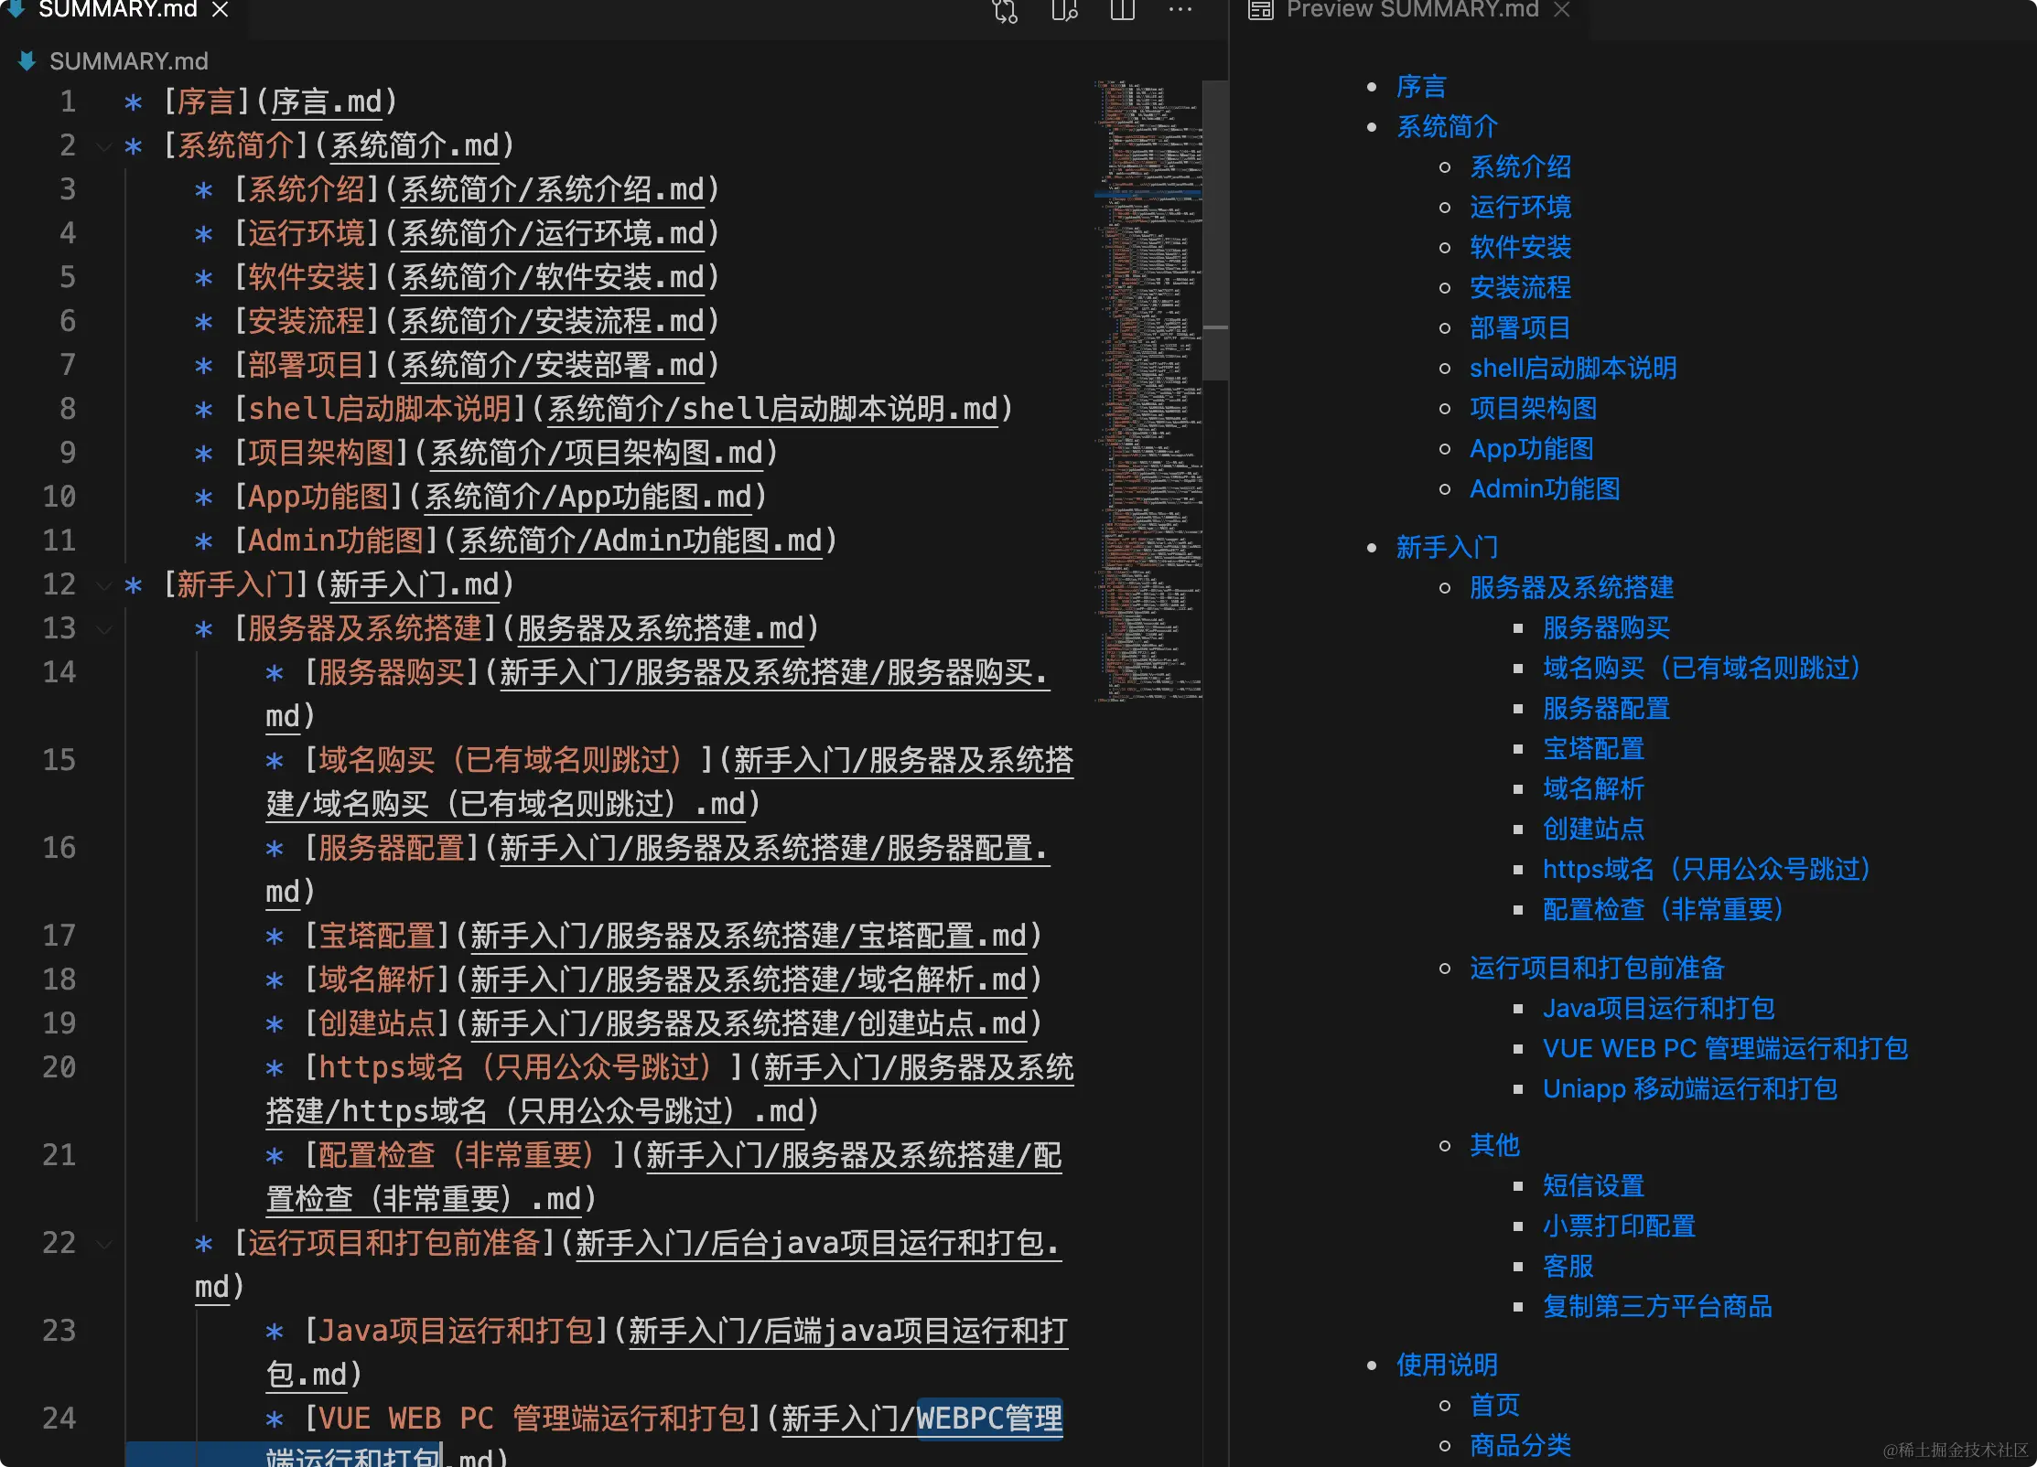Click the Preview tab's document icon

[x=1261, y=10]
